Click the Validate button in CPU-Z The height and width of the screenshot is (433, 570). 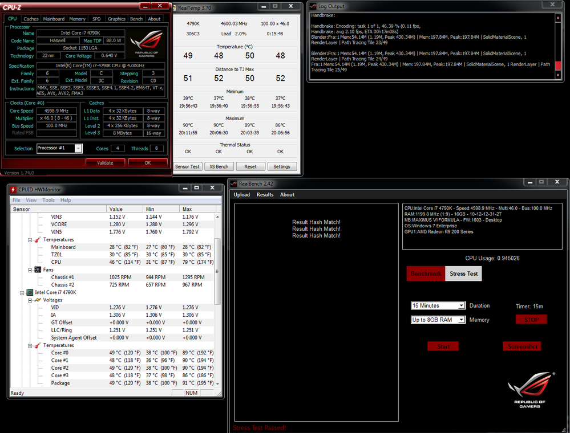[x=105, y=162]
